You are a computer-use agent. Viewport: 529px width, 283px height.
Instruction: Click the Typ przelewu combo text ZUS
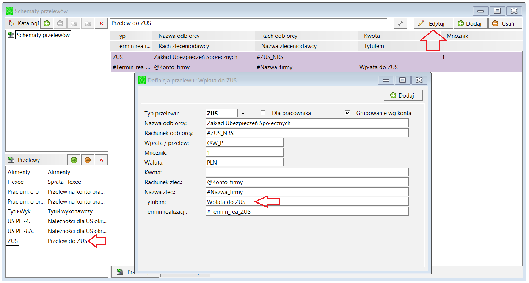221,113
